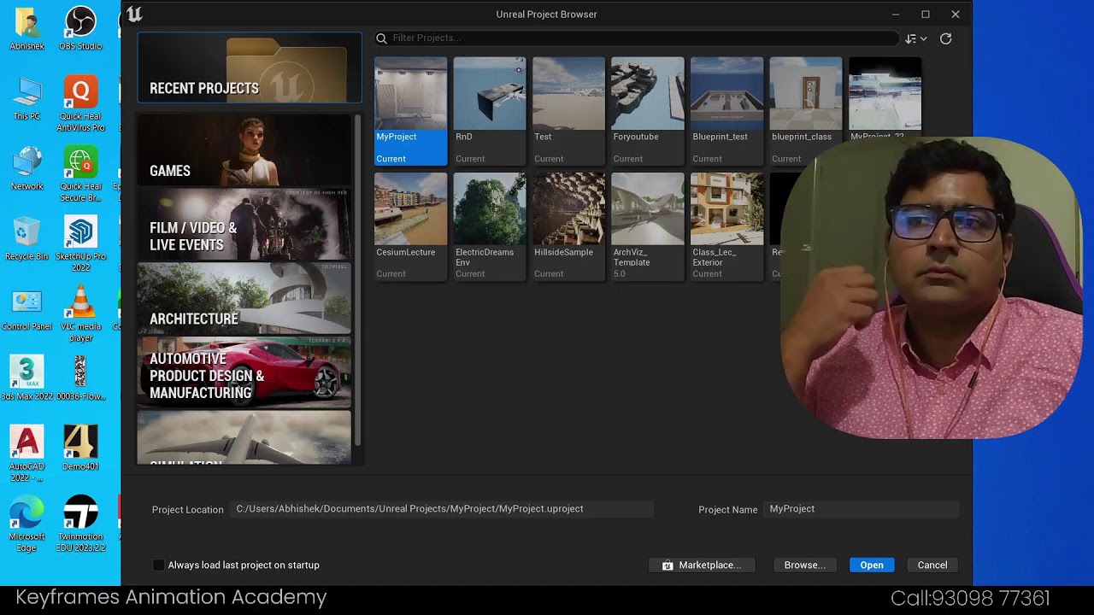Click the Marketplace button

(701, 565)
